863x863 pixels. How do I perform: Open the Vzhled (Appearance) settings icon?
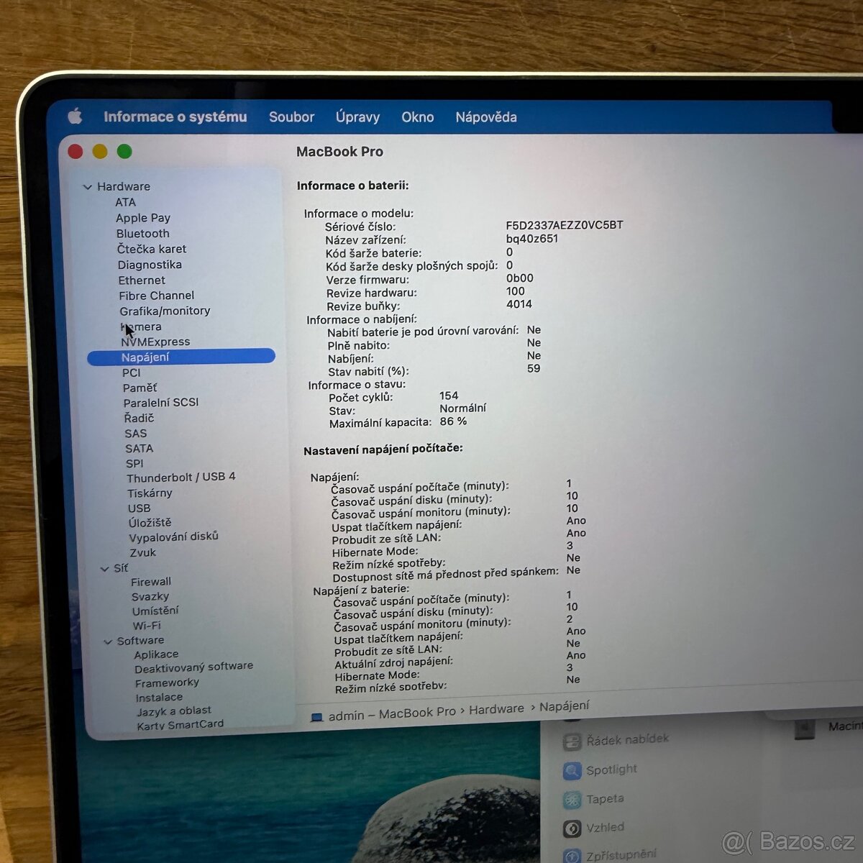click(572, 827)
